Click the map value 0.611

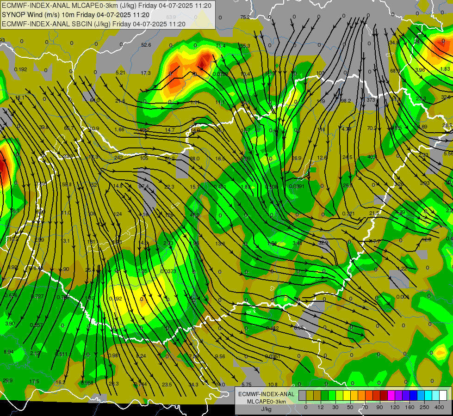pos(61,354)
